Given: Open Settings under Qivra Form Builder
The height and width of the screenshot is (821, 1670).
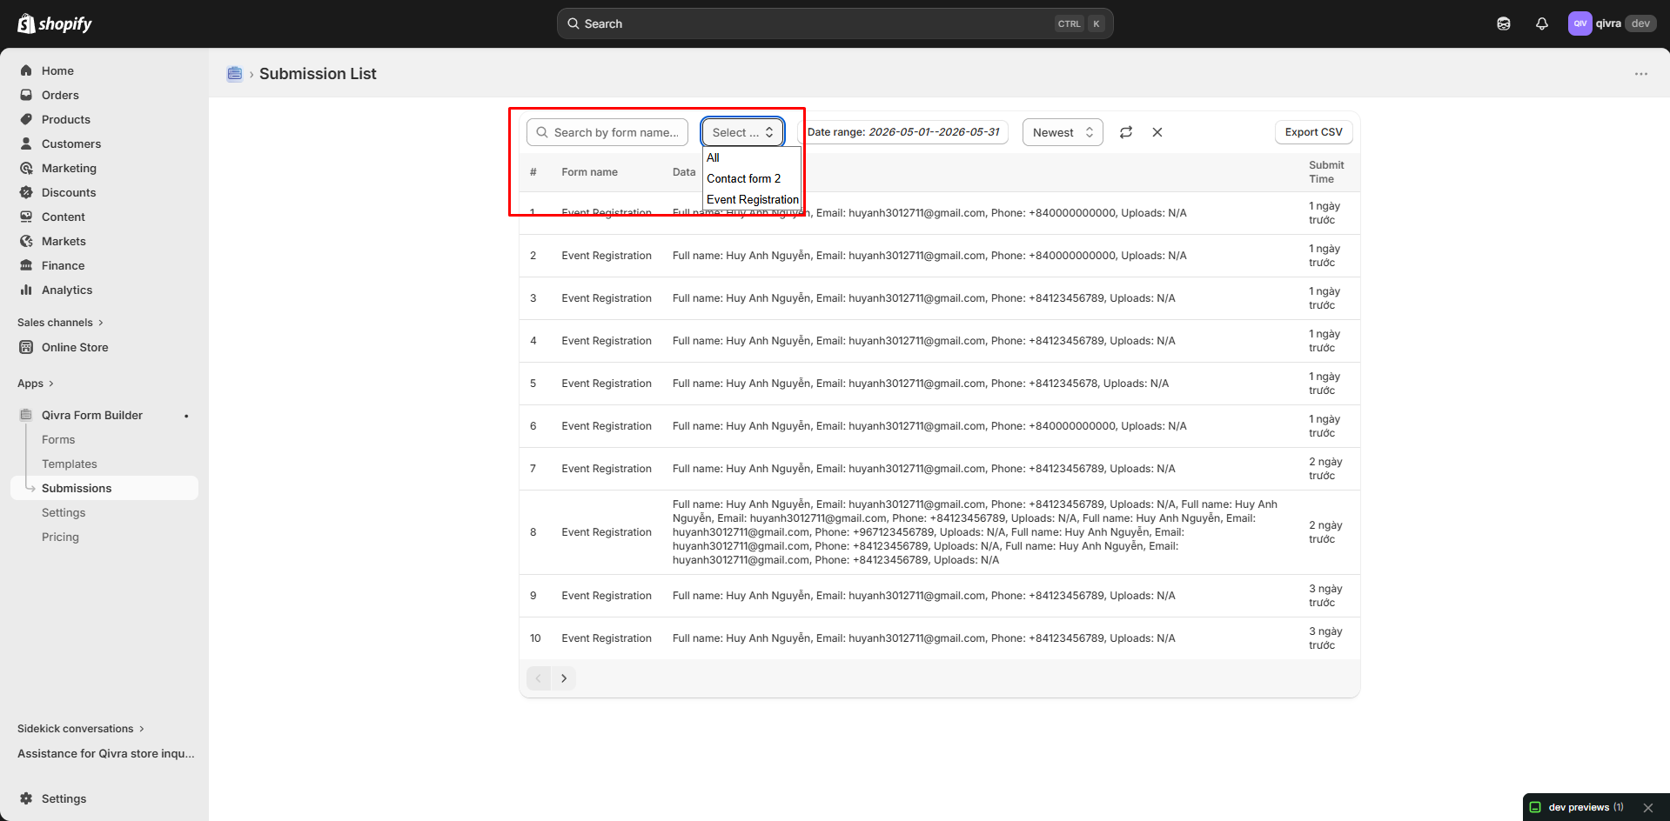Looking at the screenshot, I should tap(64, 512).
